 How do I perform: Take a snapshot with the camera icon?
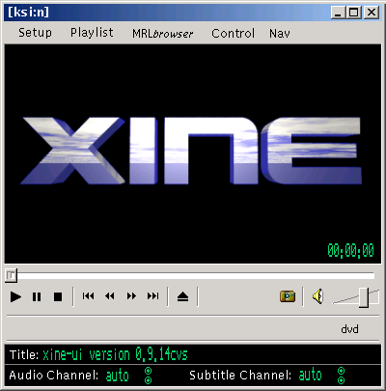pyautogui.click(x=288, y=296)
